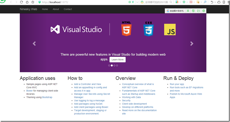The height and width of the screenshot is (122, 230).
Task: Open dropdown arrow beside undo icon
Action: (215, 2)
